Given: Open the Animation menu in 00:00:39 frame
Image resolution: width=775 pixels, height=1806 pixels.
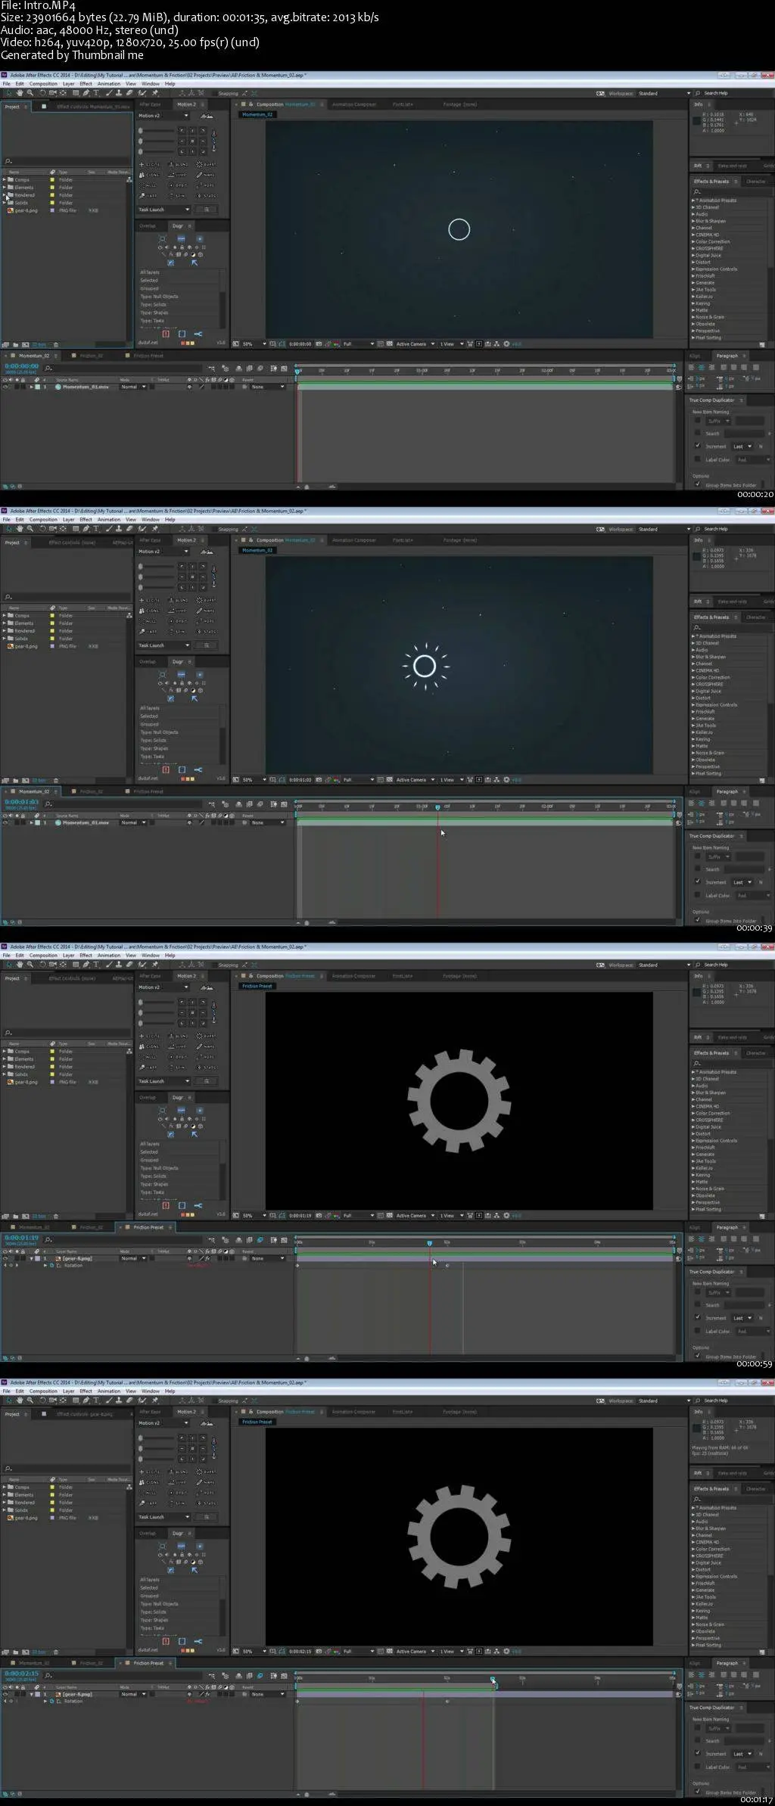Looking at the screenshot, I should click(x=109, y=520).
